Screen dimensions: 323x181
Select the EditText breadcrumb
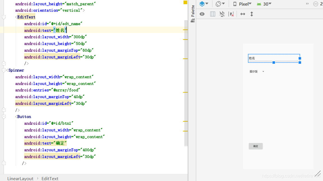coord(50,178)
